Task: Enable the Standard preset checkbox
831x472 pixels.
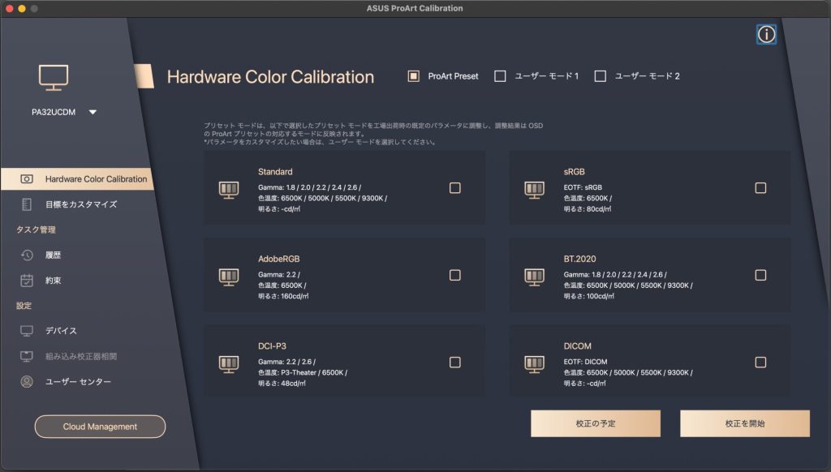Action: point(454,188)
